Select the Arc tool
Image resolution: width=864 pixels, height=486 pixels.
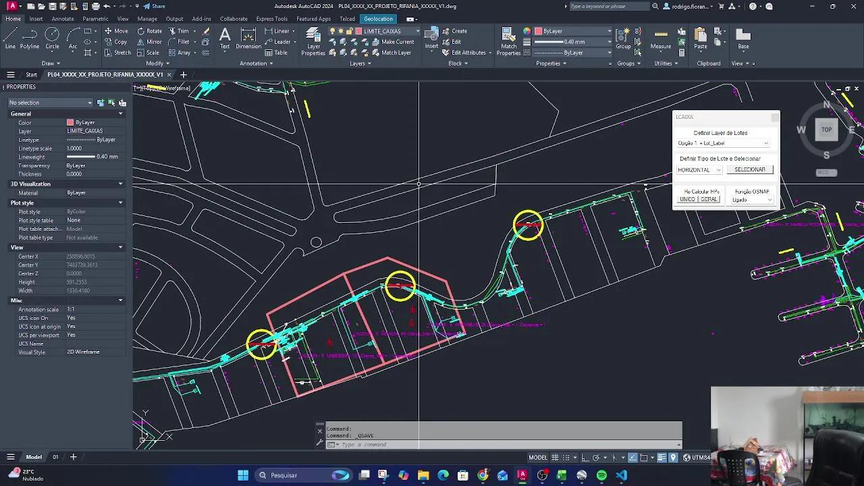point(72,38)
